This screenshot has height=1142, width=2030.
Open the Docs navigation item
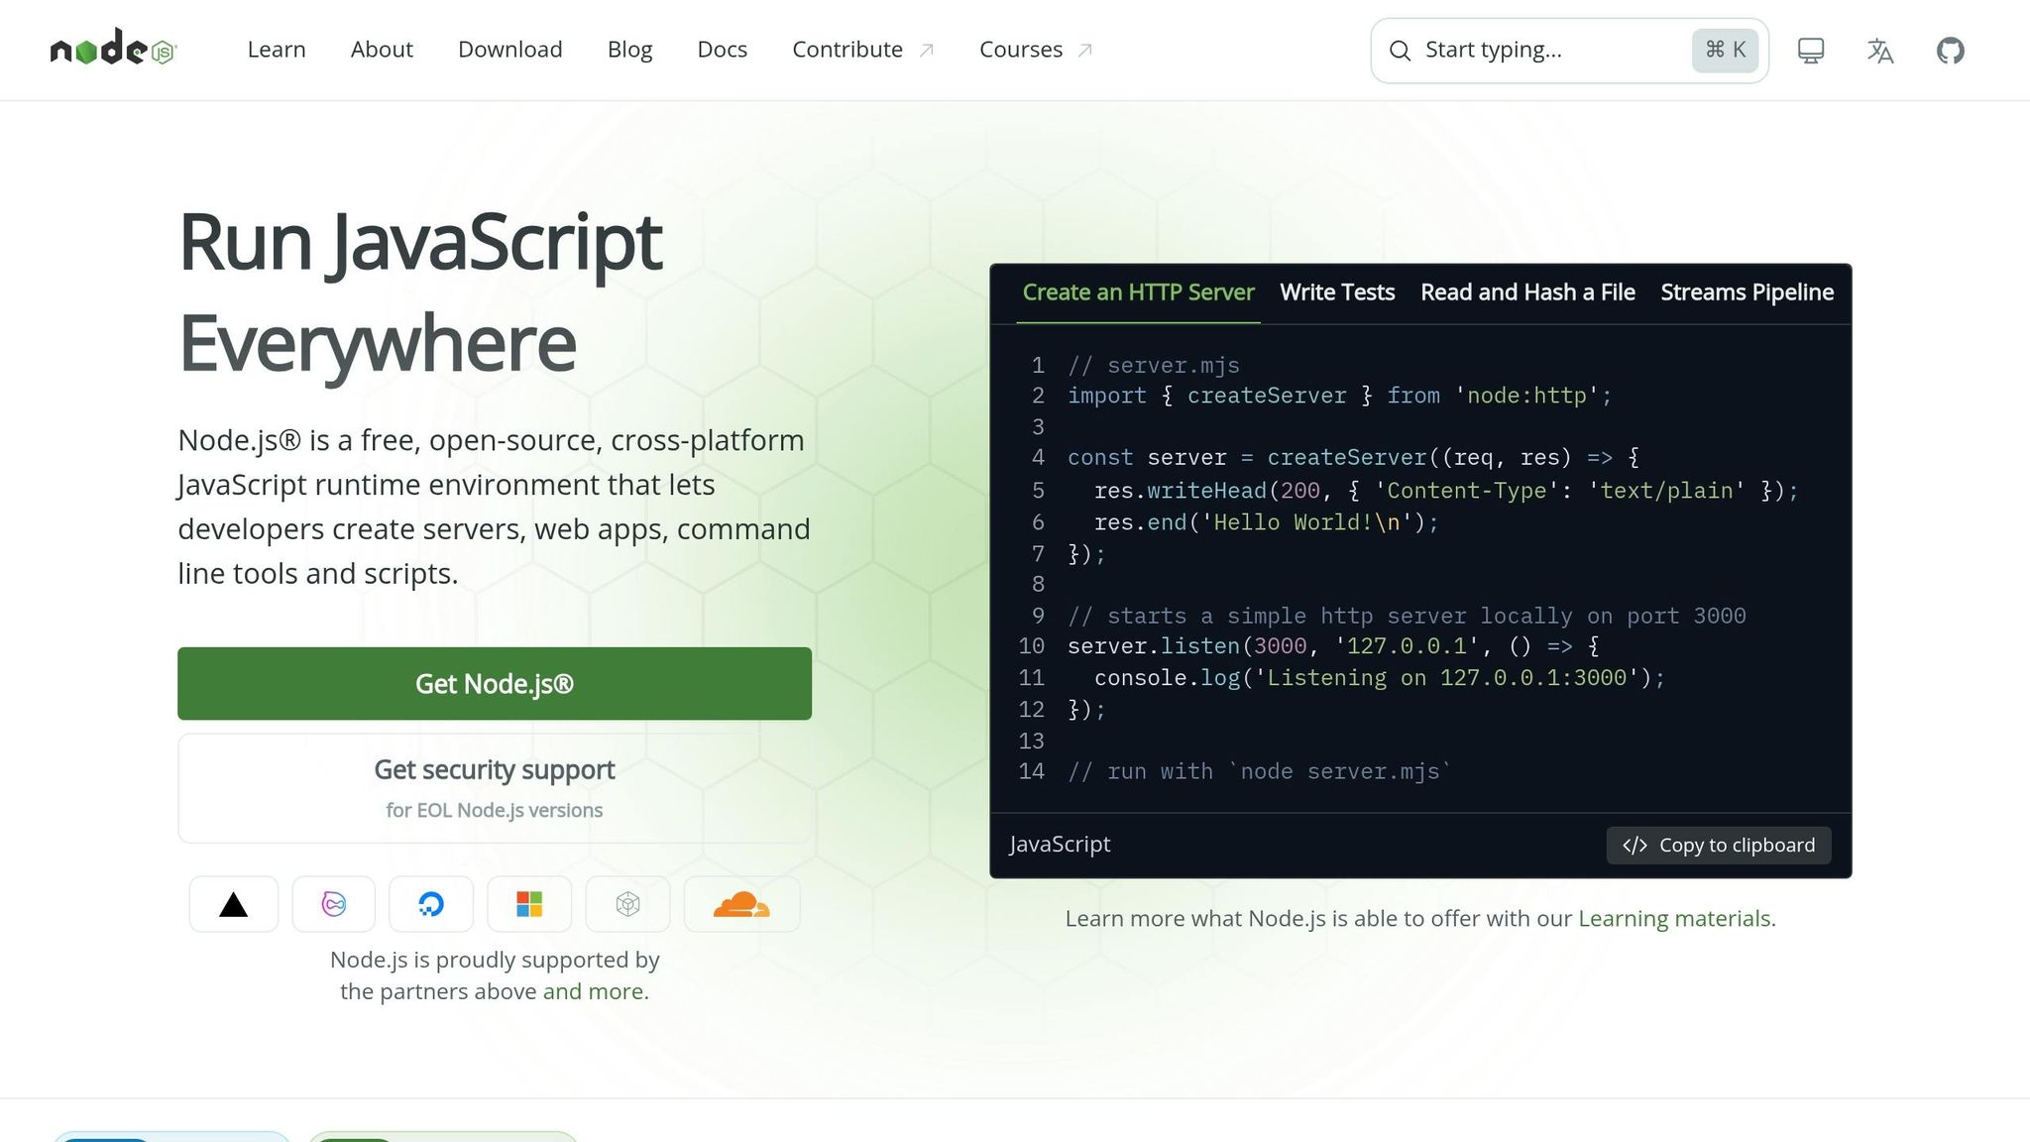pyautogui.click(x=722, y=50)
